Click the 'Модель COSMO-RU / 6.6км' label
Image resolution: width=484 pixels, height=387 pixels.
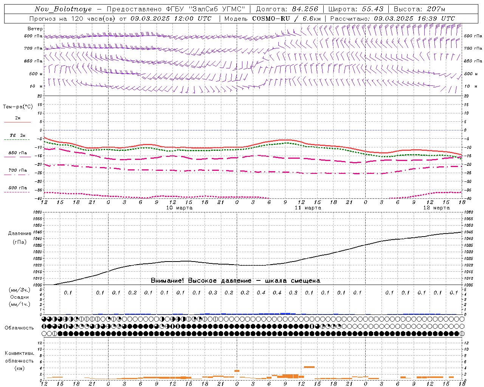[x=273, y=19]
